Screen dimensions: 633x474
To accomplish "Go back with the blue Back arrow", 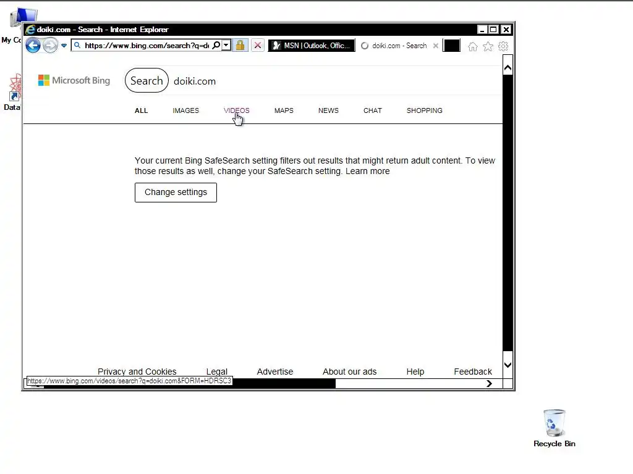I will [33, 46].
